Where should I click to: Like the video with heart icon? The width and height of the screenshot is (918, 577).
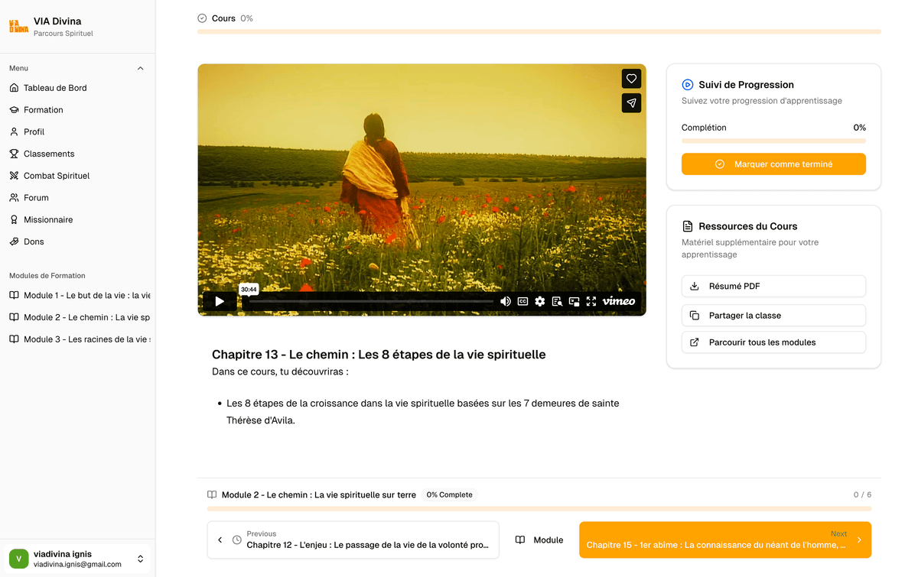pyautogui.click(x=631, y=79)
